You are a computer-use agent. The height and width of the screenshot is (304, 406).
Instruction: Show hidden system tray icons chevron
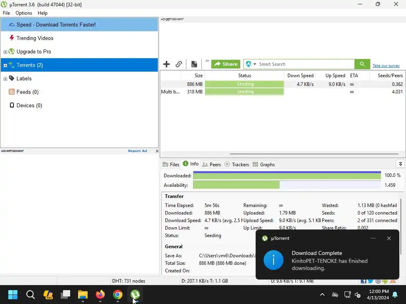pos(322,294)
